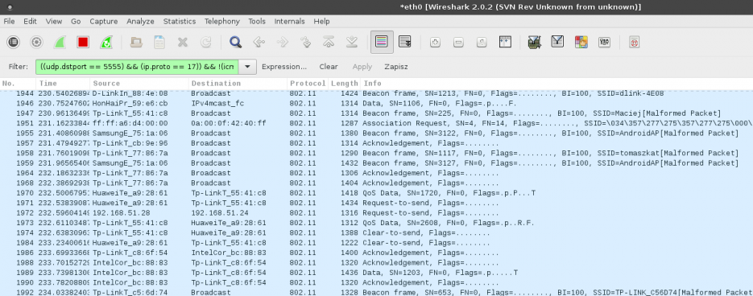Viewport: 753px width, 296px height.
Task: Open the Telephony menu
Action: pyautogui.click(x=221, y=21)
